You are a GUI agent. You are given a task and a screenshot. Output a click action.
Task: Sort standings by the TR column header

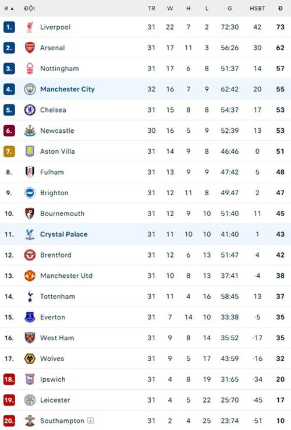(151, 9)
